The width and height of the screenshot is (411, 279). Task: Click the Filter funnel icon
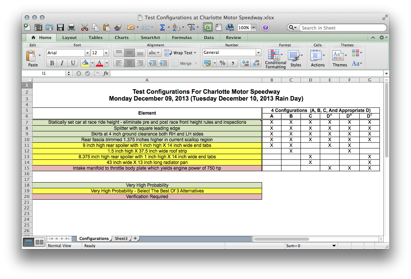tap(191, 27)
